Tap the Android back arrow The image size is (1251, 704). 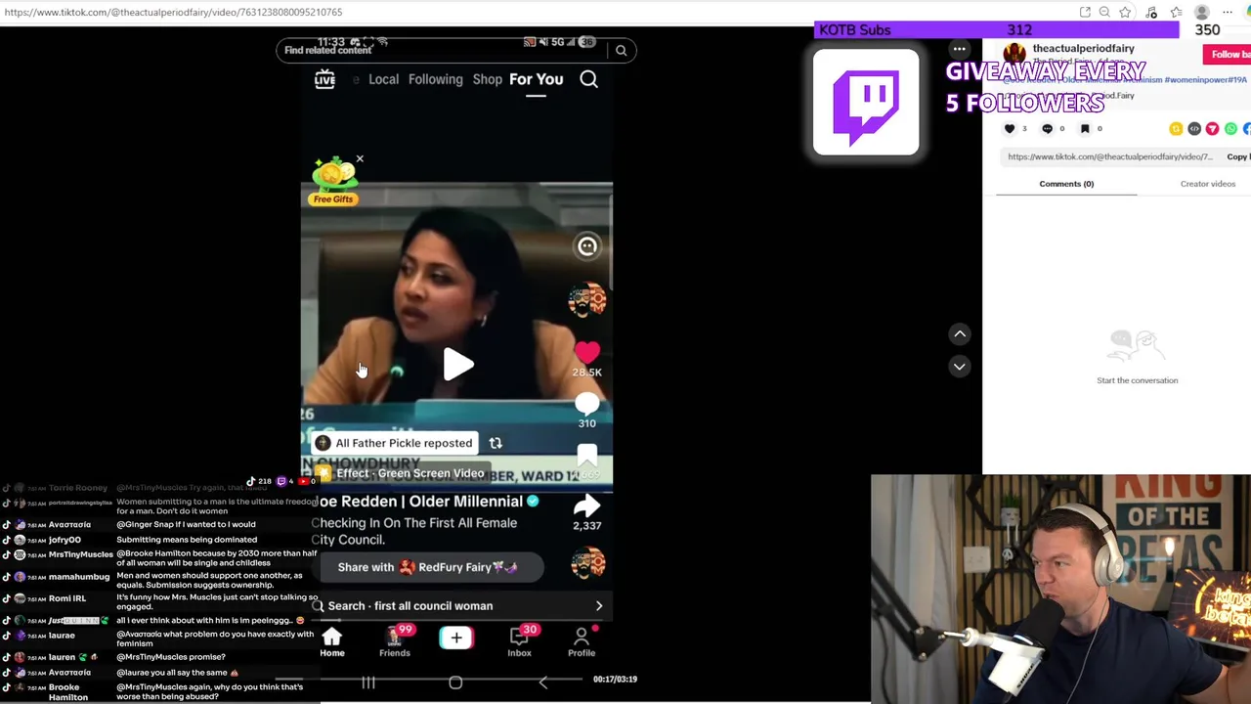click(542, 682)
